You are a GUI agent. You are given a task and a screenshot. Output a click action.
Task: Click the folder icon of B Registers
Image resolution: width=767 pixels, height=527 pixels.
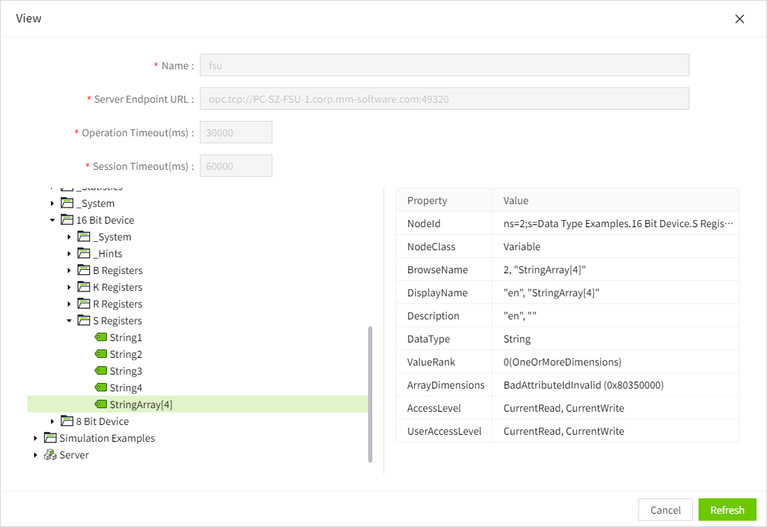[84, 270]
